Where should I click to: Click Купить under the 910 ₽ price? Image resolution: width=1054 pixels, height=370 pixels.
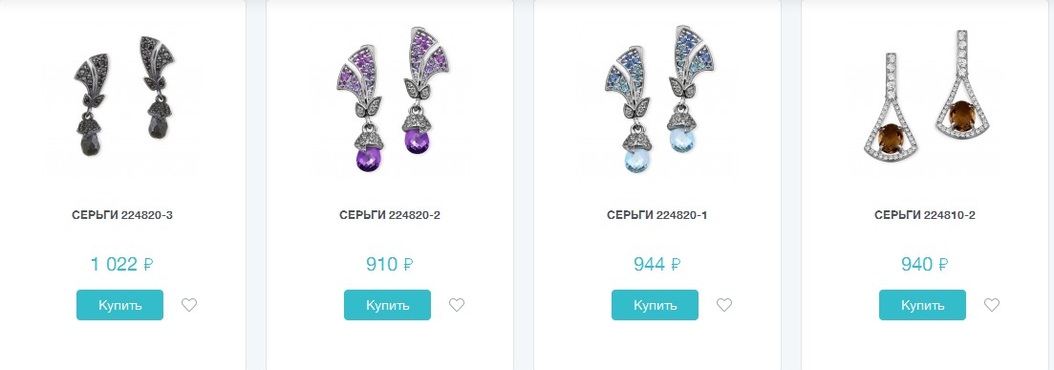(387, 305)
